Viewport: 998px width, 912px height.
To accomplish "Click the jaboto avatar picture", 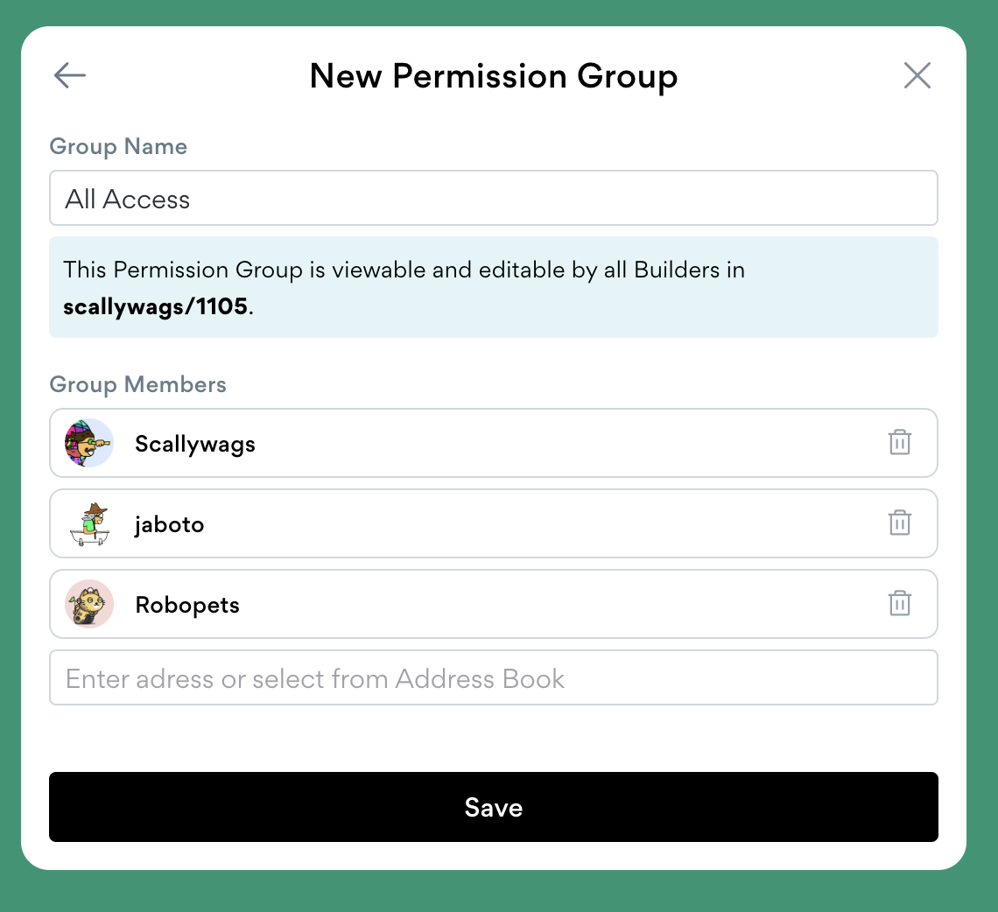I will (89, 524).
